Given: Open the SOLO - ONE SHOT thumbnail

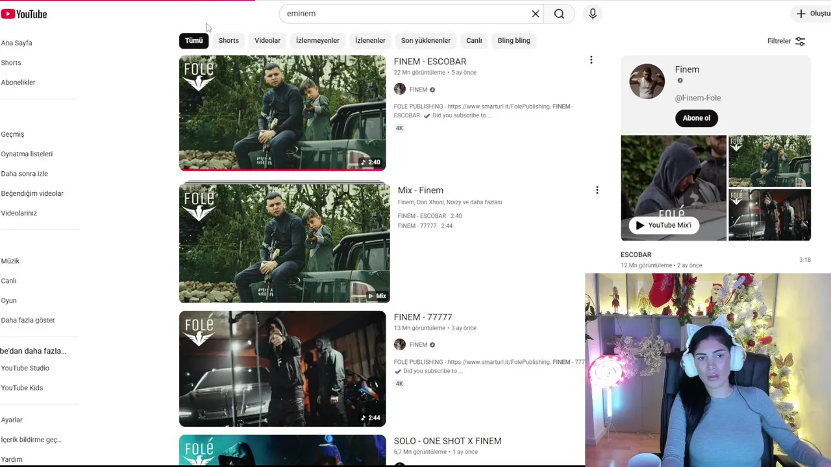Looking at the screenshot, I should 282,451.
